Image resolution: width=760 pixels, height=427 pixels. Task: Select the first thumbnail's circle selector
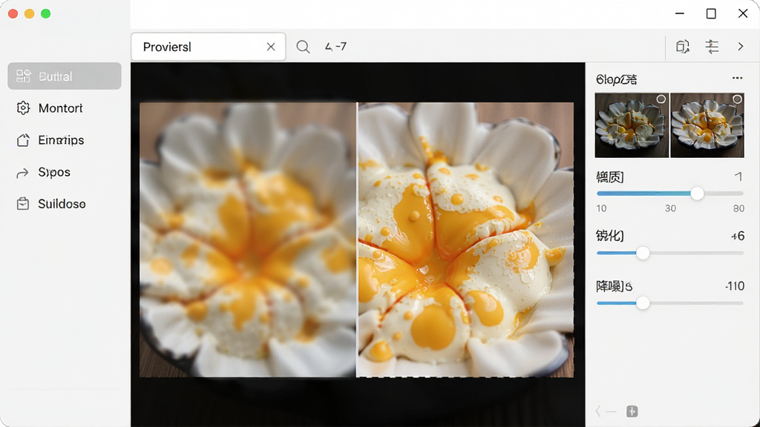[661, 99]
